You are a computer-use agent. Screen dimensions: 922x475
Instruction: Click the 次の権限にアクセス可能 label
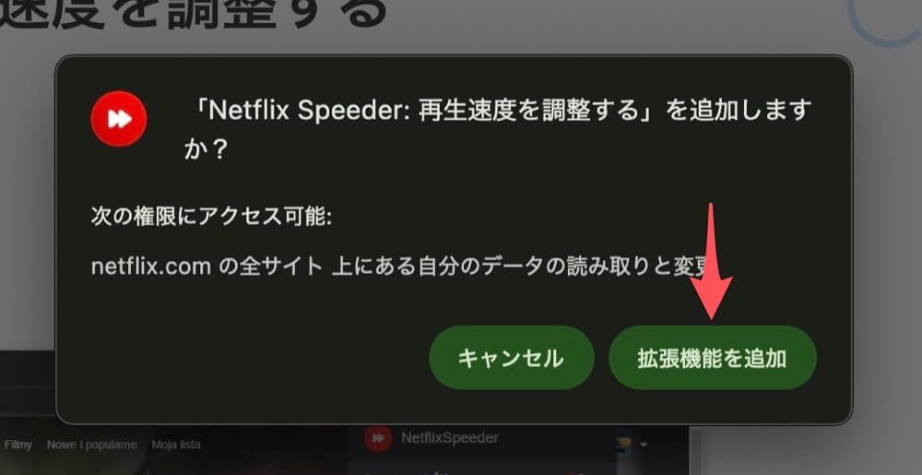212,217
